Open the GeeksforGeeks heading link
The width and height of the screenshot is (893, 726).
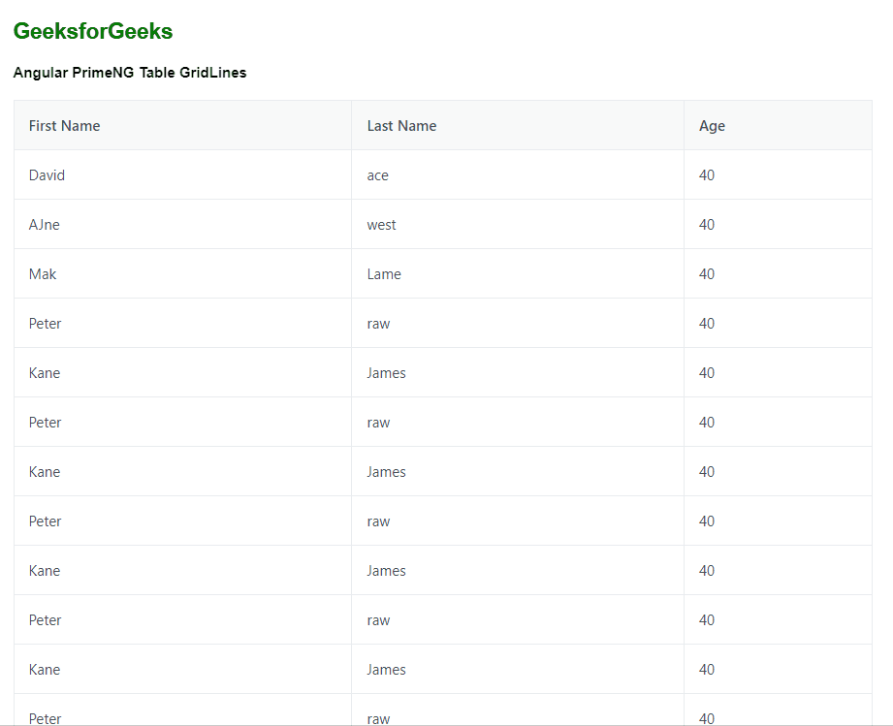pyautogui.click(x=92, y=30)
